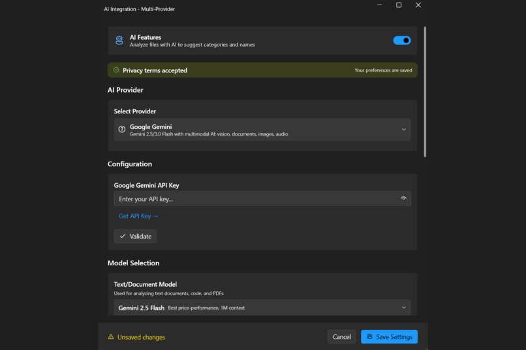Click the 'AI Provider' heading
The image size is (526, 350).
(125, 90)
